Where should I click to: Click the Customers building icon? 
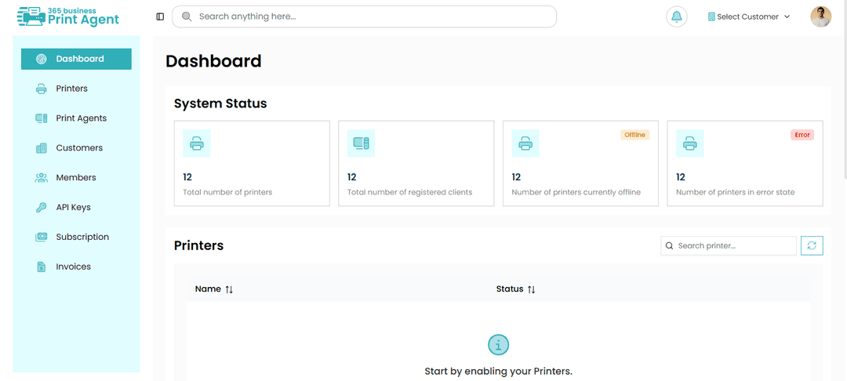[41, 148]
